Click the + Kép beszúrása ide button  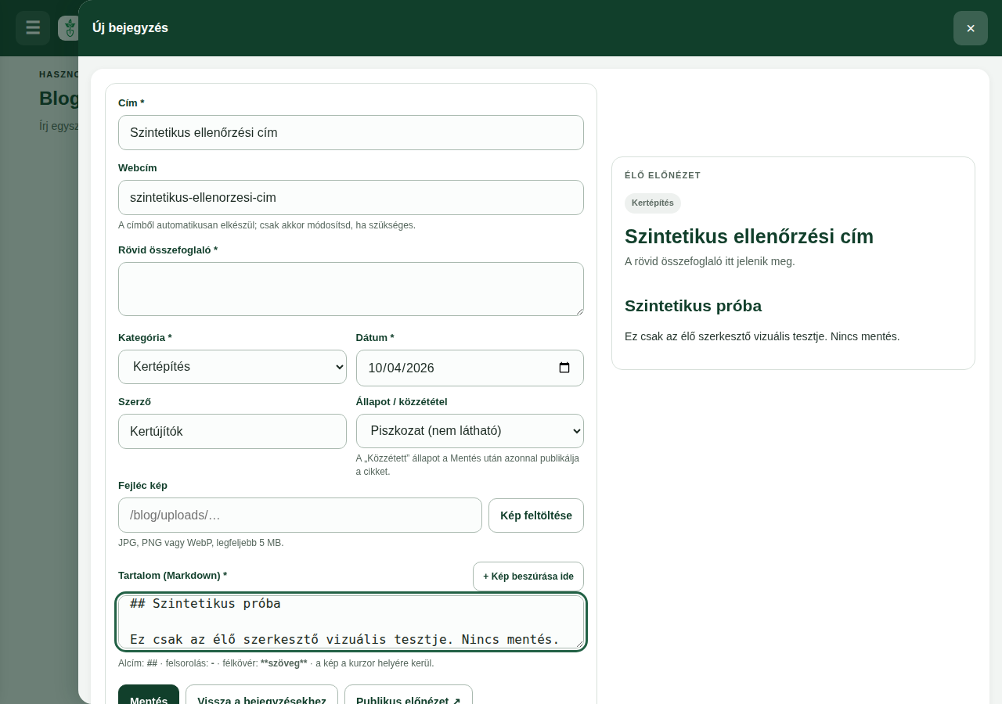pyautogui.click(x=528, y=576)
